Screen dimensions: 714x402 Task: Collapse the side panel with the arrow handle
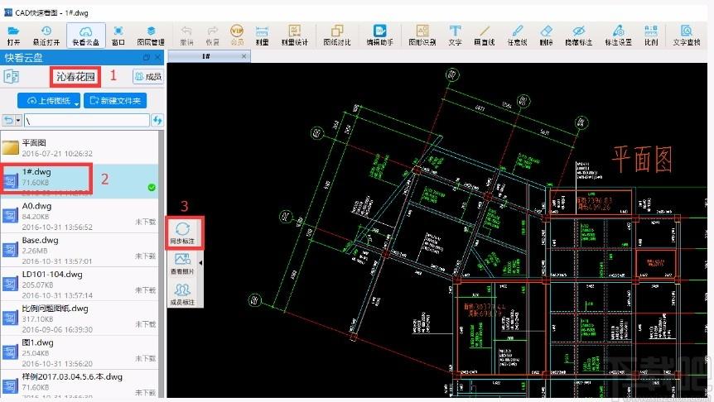(x=200, y=263)
